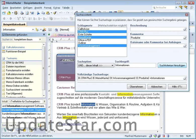The image size is (196, 139).
Task: Click the scissors cut icon
Action: (x=38, y=13)
